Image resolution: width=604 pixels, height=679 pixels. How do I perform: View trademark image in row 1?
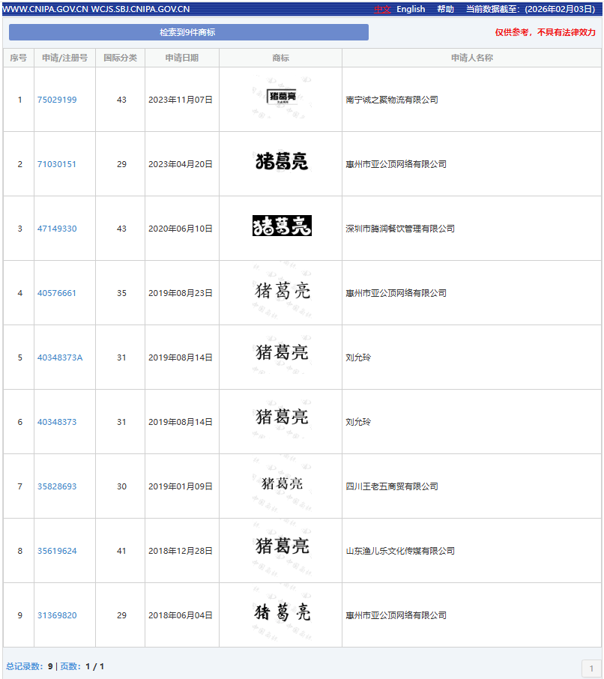[x=281, y=97]
